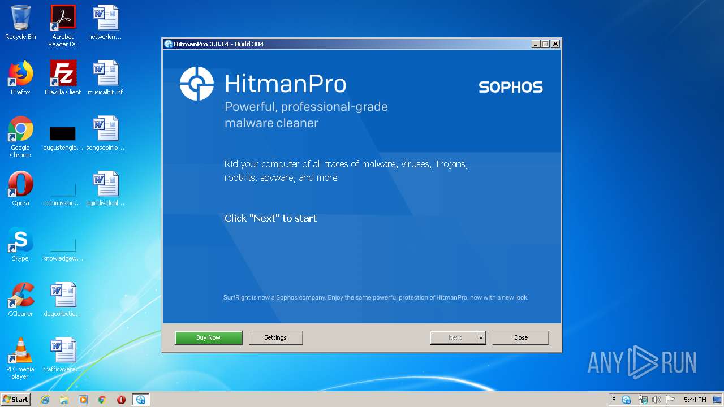This screenshot has height=407, width=724.
Task: Click the green Buy Now button
Action: tap(209, 337)
